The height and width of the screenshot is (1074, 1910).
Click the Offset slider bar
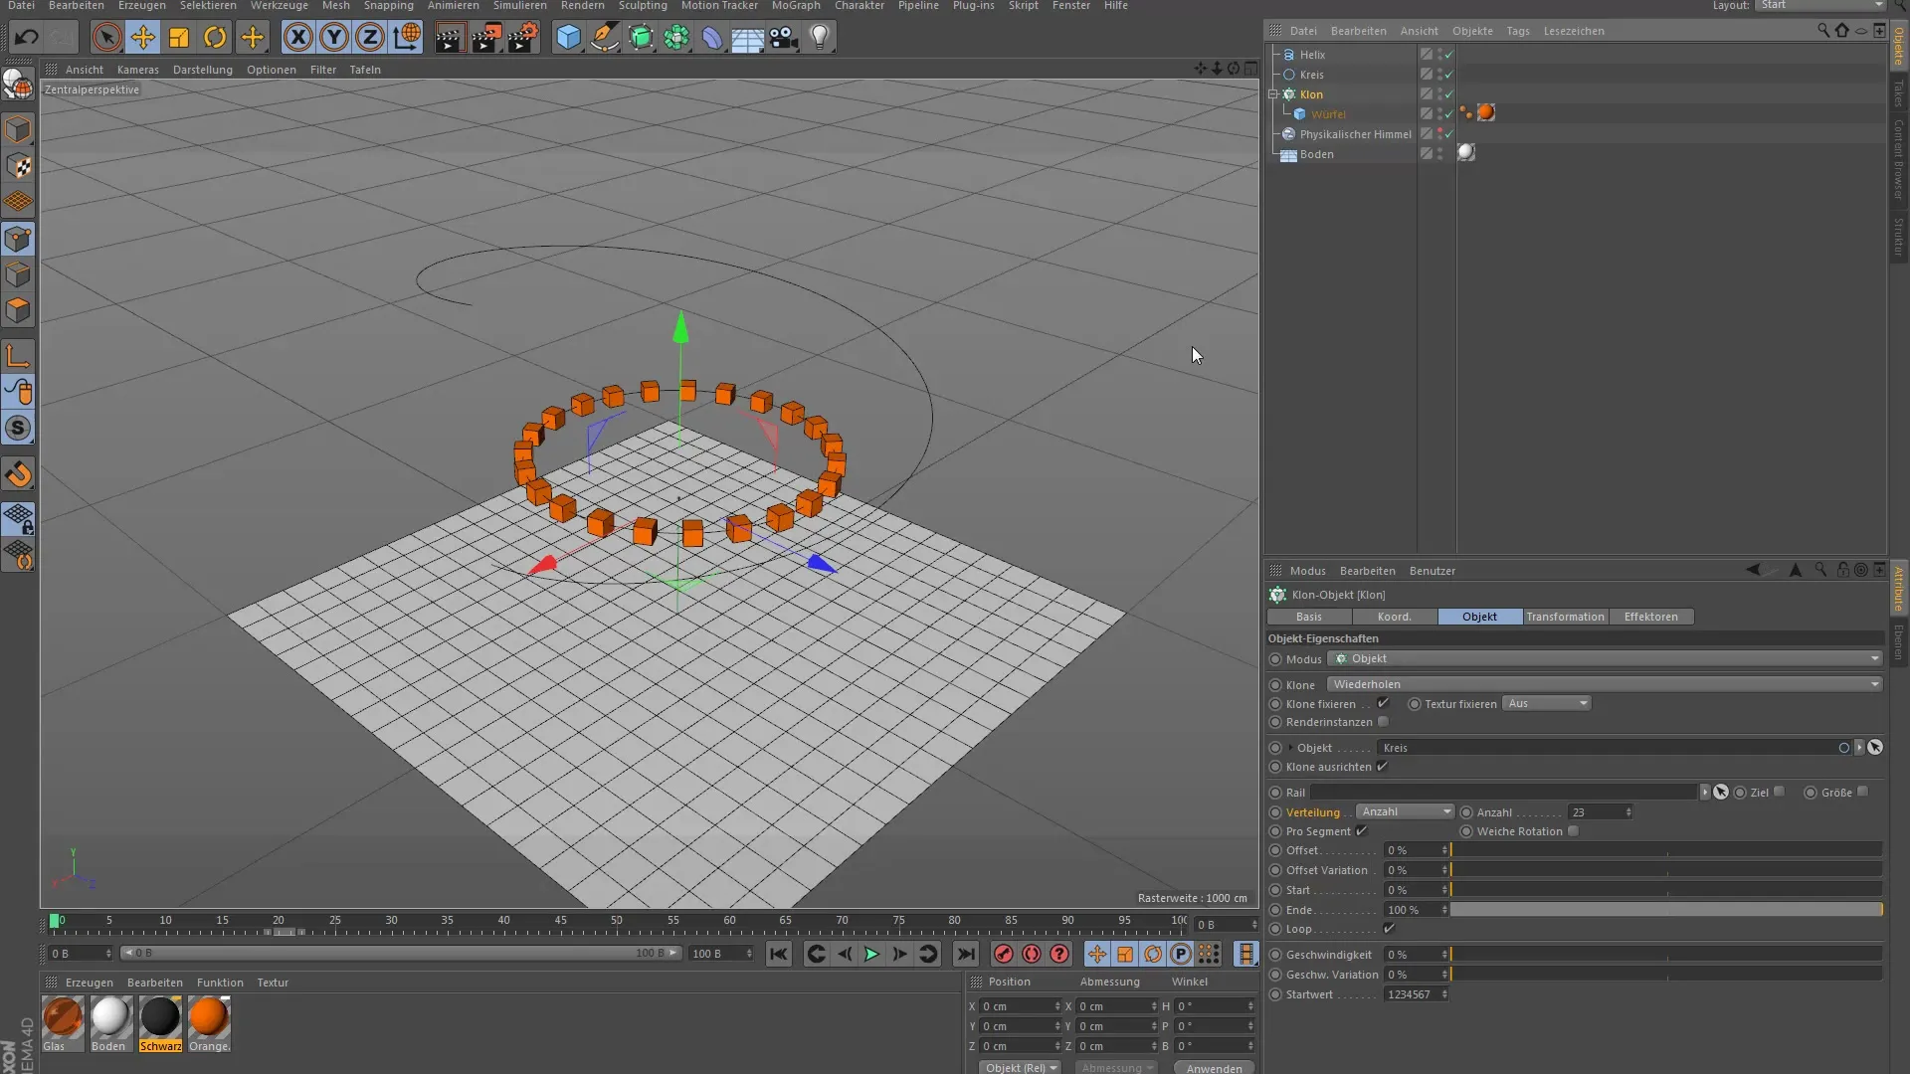(x=1666, y=850)
